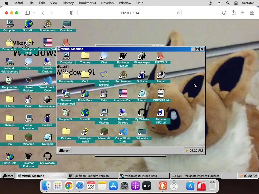Open Safari Bookmarks menu
This screenshot has height=194, width=259.
(x=87, y=3)
